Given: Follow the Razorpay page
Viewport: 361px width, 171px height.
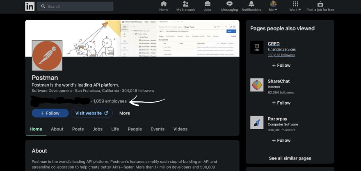Looking at the screenshot, I should (x=281, y=140).
